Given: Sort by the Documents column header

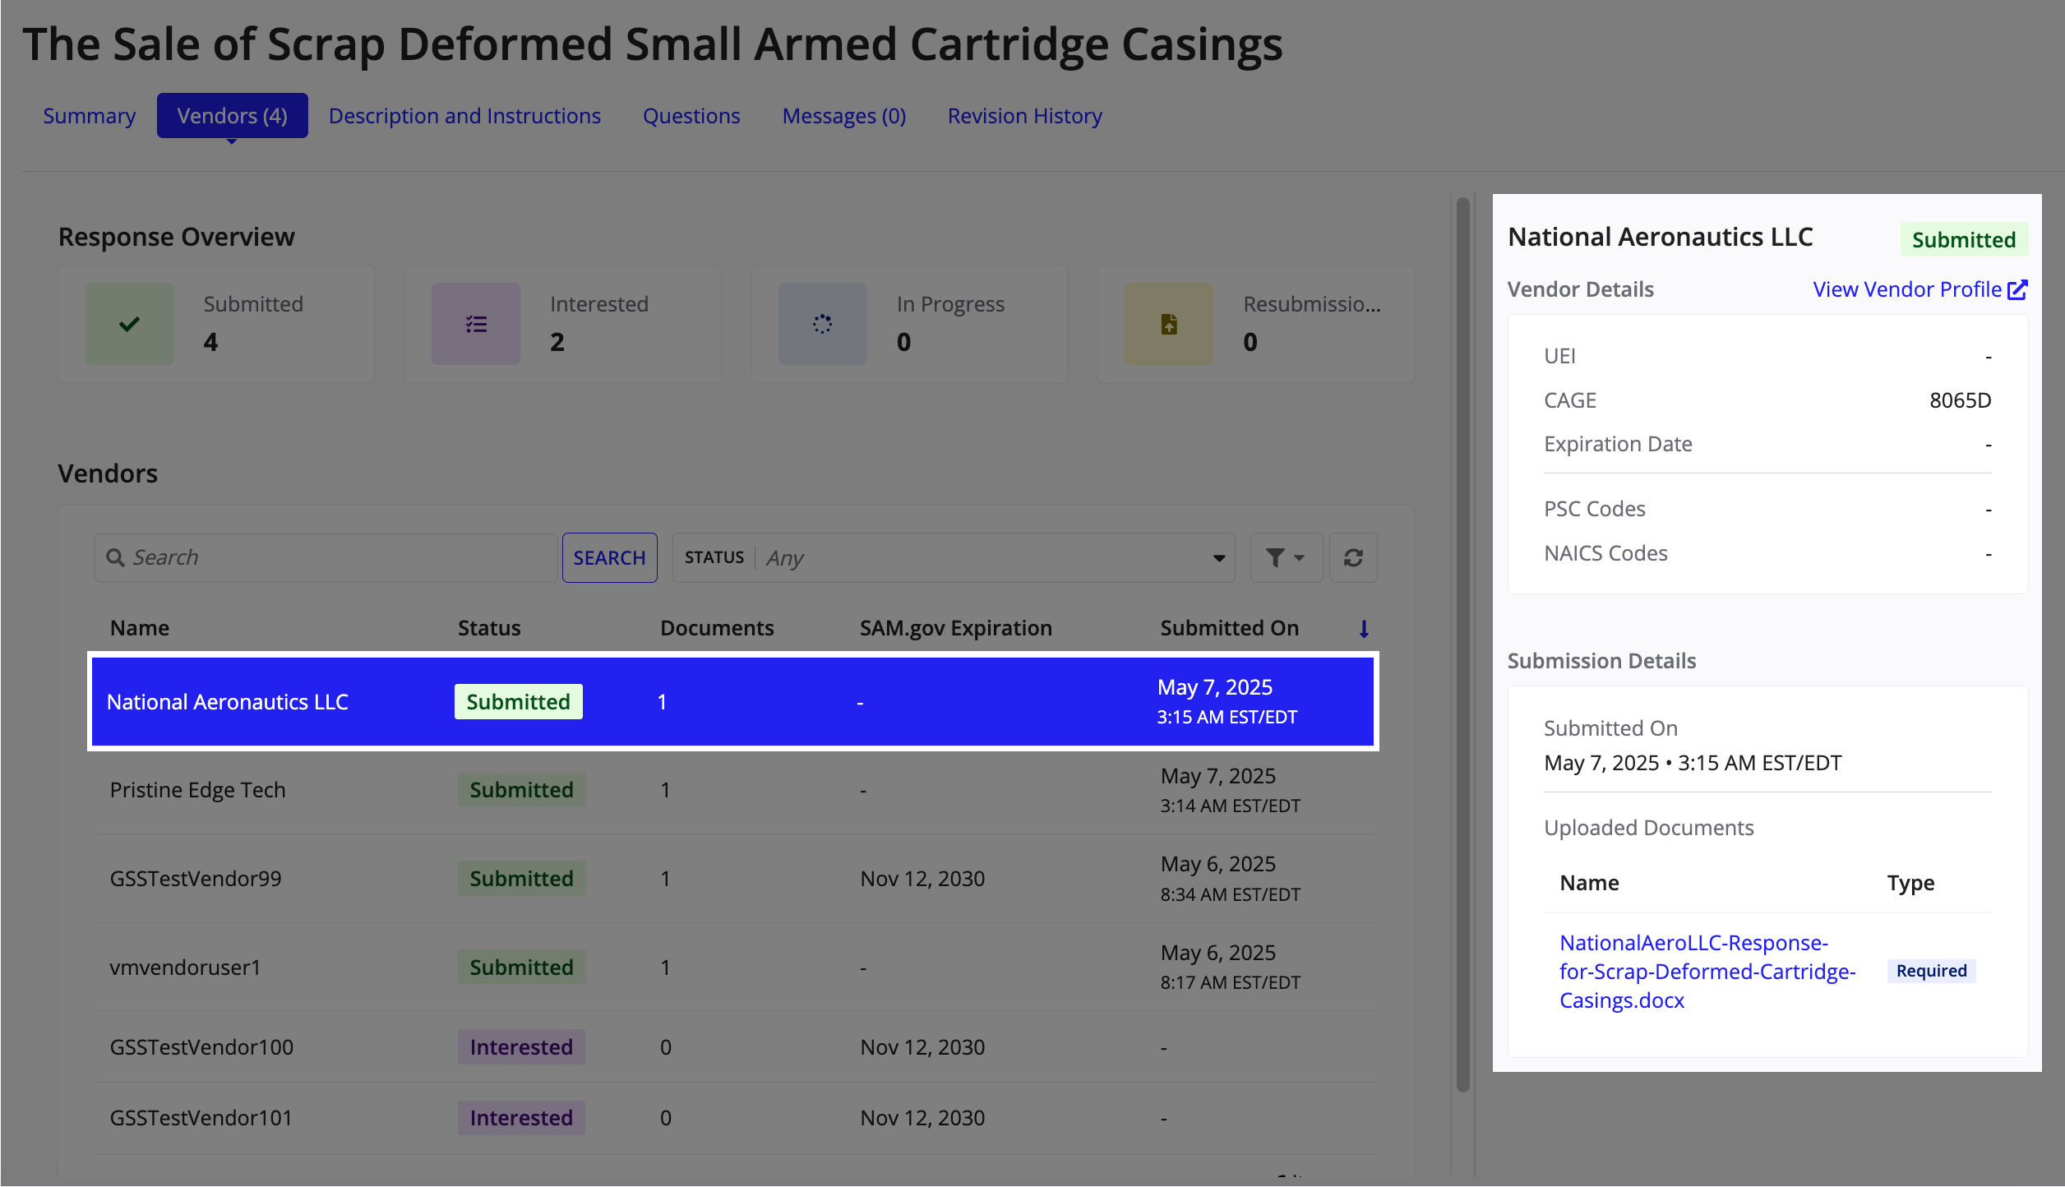Looking at the screenshot, I should click(x=717, y=629).
